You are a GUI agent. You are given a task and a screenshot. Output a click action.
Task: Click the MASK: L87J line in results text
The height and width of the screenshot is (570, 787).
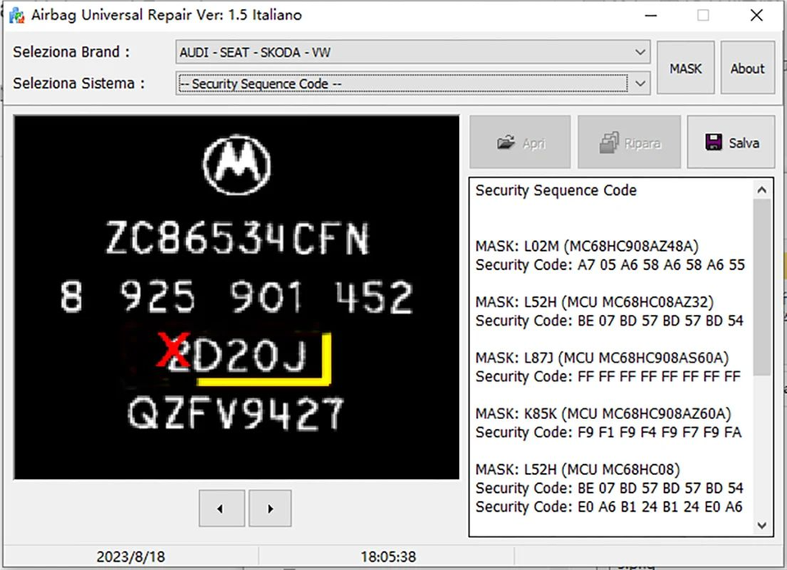pyautogui.click(x=602, y=358)
